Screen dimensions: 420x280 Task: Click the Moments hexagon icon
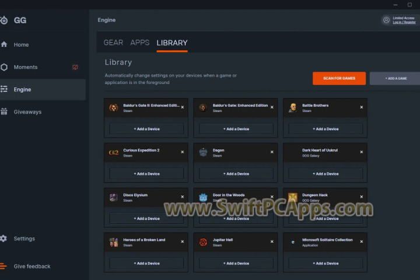[x=4, y=67]
